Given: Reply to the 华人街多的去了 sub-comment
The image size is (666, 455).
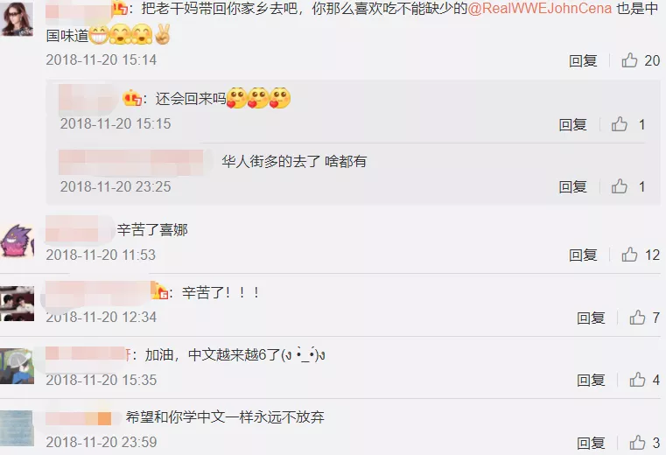Looking at the screenshot, I should (573, 186).
